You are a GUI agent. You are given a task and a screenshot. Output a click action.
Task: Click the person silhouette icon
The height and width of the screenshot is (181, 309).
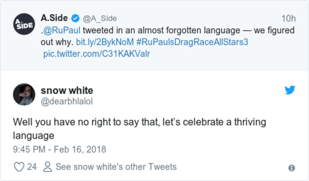48,167
